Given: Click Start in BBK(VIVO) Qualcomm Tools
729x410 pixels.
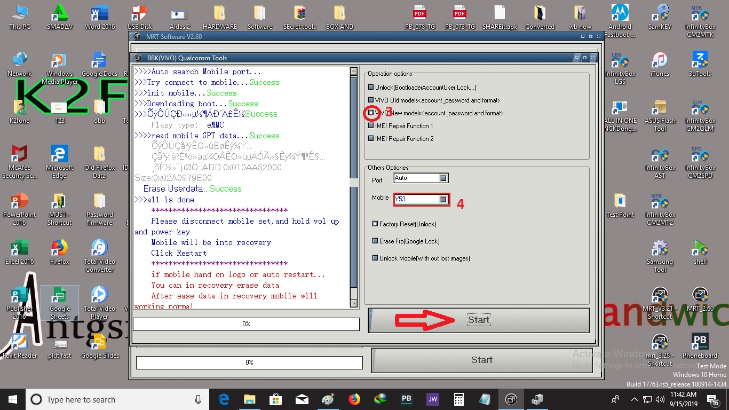Looking at the screenshot, I should click(479, 320).
